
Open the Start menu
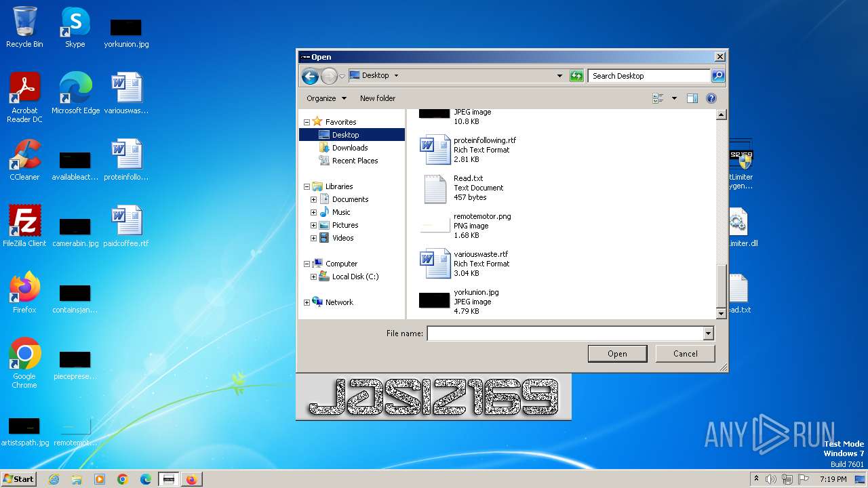tap(19, 479)
